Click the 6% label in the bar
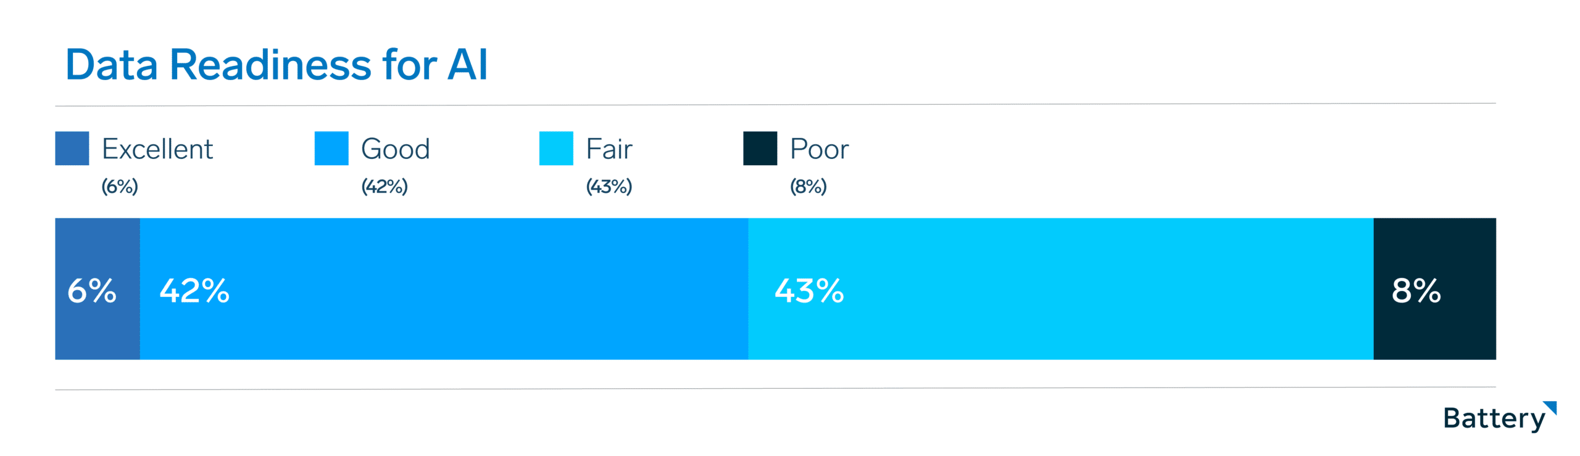Image resolution: width=1580 pixels, height=456 pixels. (92, 291)
